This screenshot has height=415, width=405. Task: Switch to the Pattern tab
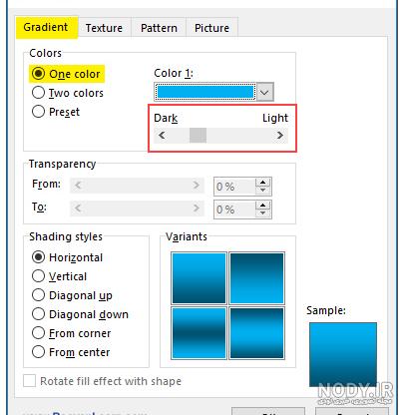click(159, 28)
